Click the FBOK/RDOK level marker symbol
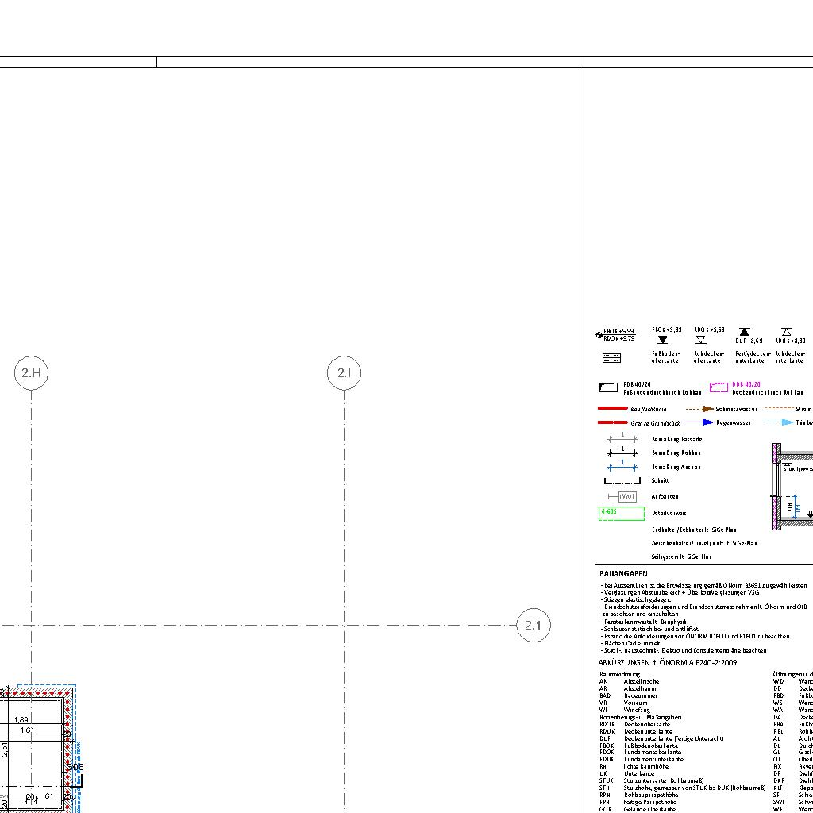The width and height of the screenshot is (813, 813). click(x=599, y=335)
